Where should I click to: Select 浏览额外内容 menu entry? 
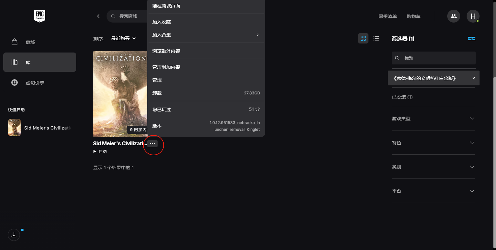point(206,51)
